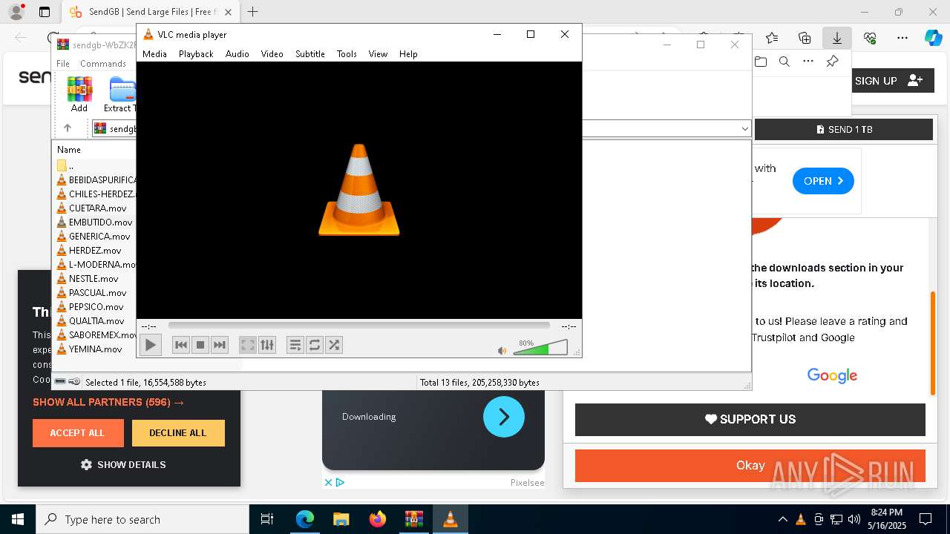
Task: Open the VLC Audio menu
Action: (x=237, y=54)
